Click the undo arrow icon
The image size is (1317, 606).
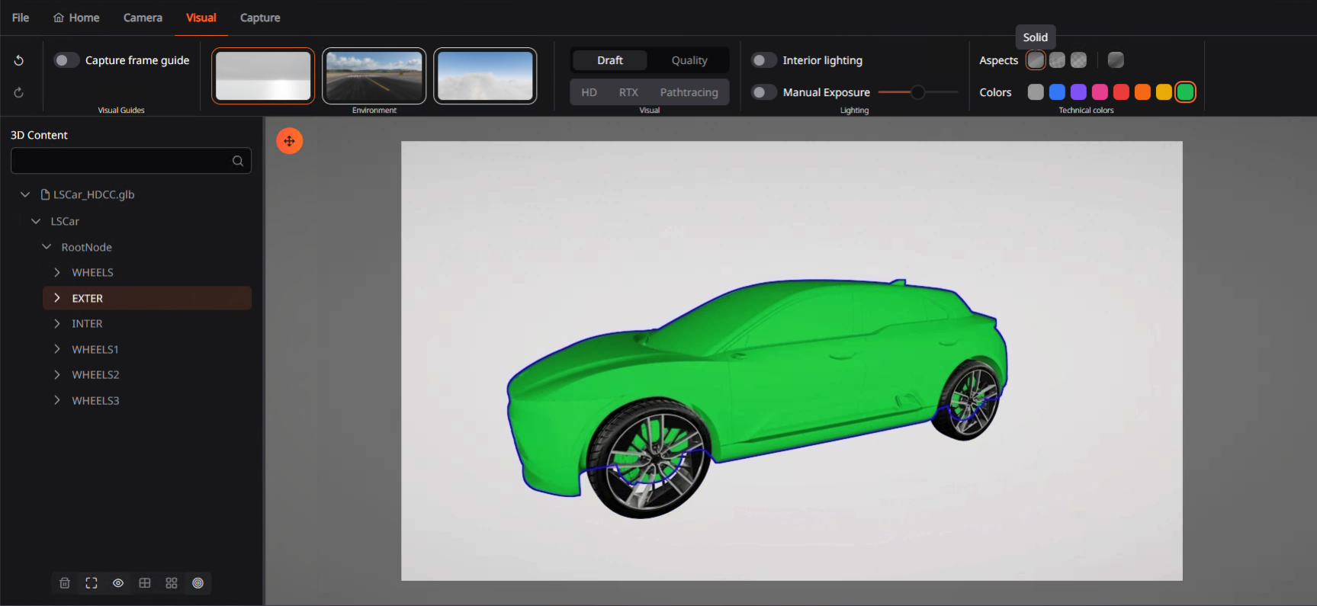(19, 60)
